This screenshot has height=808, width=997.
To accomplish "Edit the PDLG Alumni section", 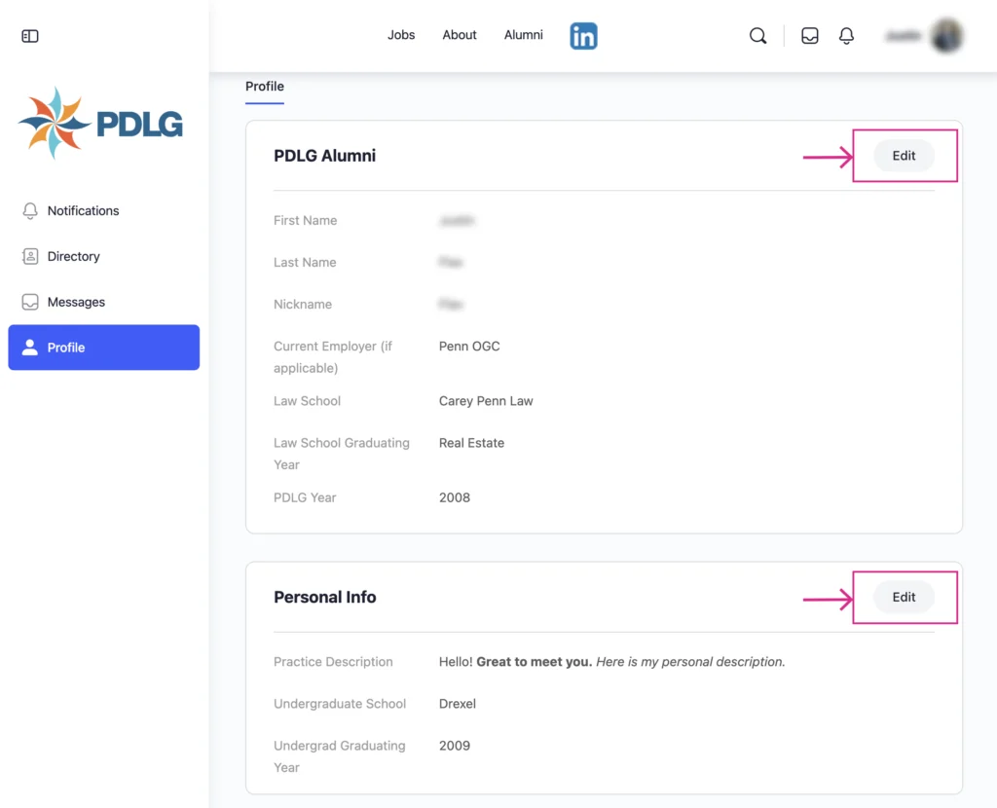I will [904, 155].
